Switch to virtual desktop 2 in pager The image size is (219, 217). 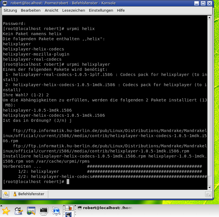point(69,214)
